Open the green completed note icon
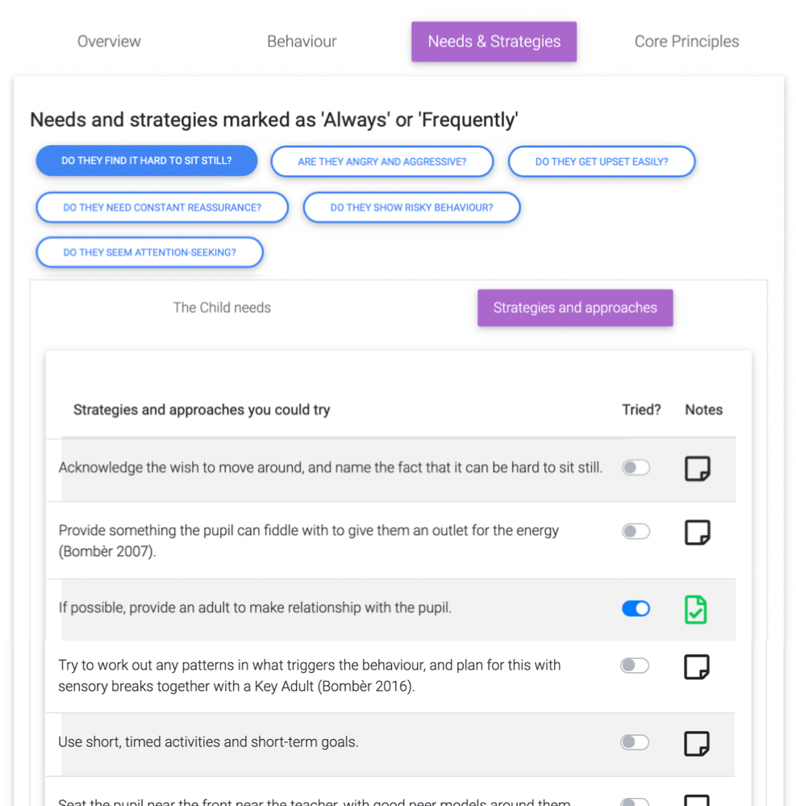Screen dimensions: 796x806 point(695,609)
